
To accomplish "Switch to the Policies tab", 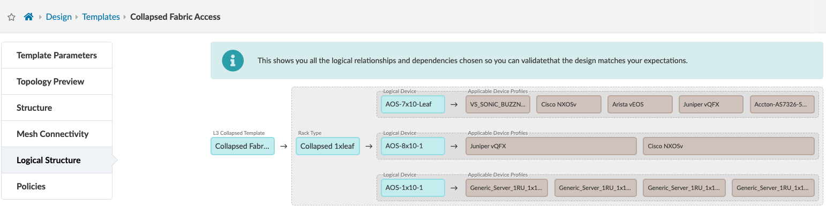I will pos(31,186).
